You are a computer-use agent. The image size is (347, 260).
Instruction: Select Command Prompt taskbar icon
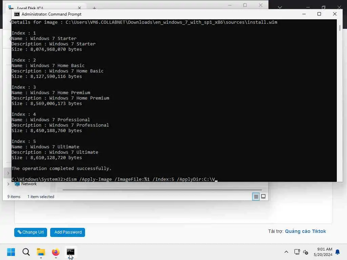[x=70, y=252]
